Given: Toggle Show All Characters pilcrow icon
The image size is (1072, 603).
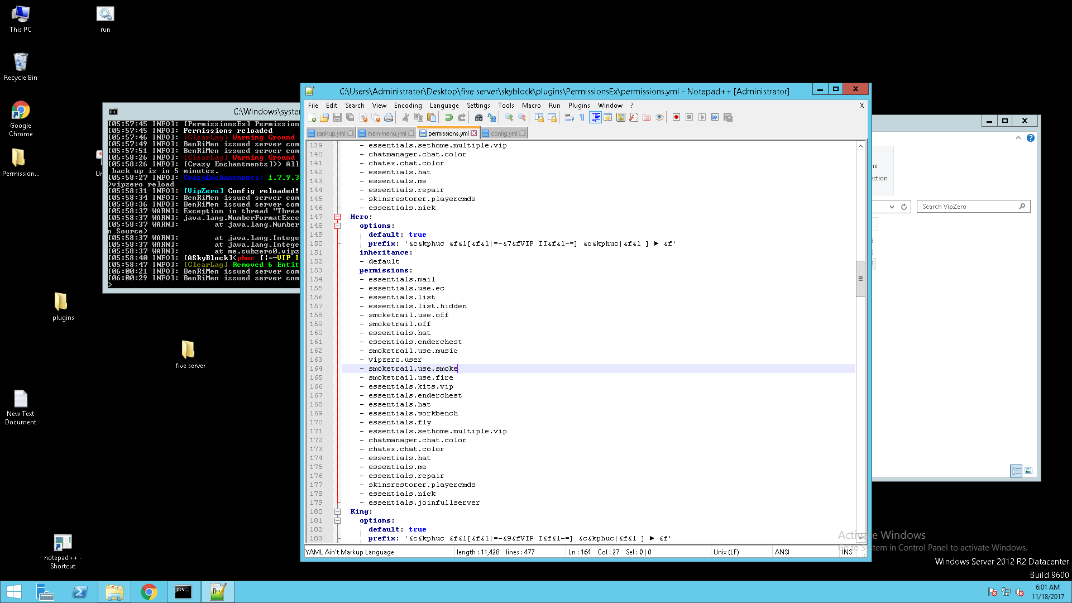Looking at the screenshot, I should (x=582, y=117).
